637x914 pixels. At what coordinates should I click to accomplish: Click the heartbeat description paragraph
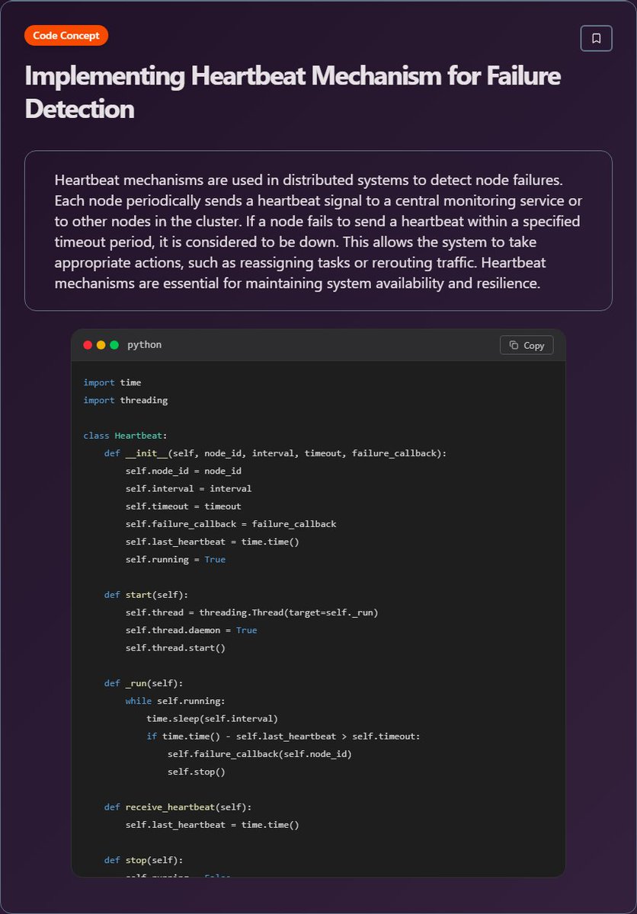tap(318, 231)
